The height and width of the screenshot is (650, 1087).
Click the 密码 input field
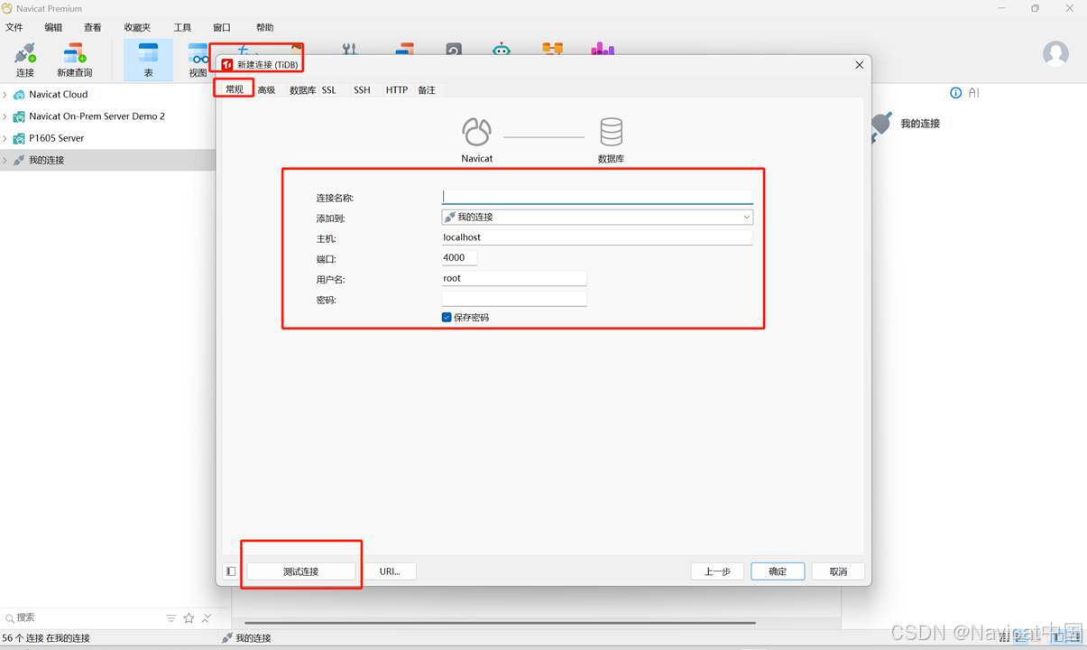point(514,299)
